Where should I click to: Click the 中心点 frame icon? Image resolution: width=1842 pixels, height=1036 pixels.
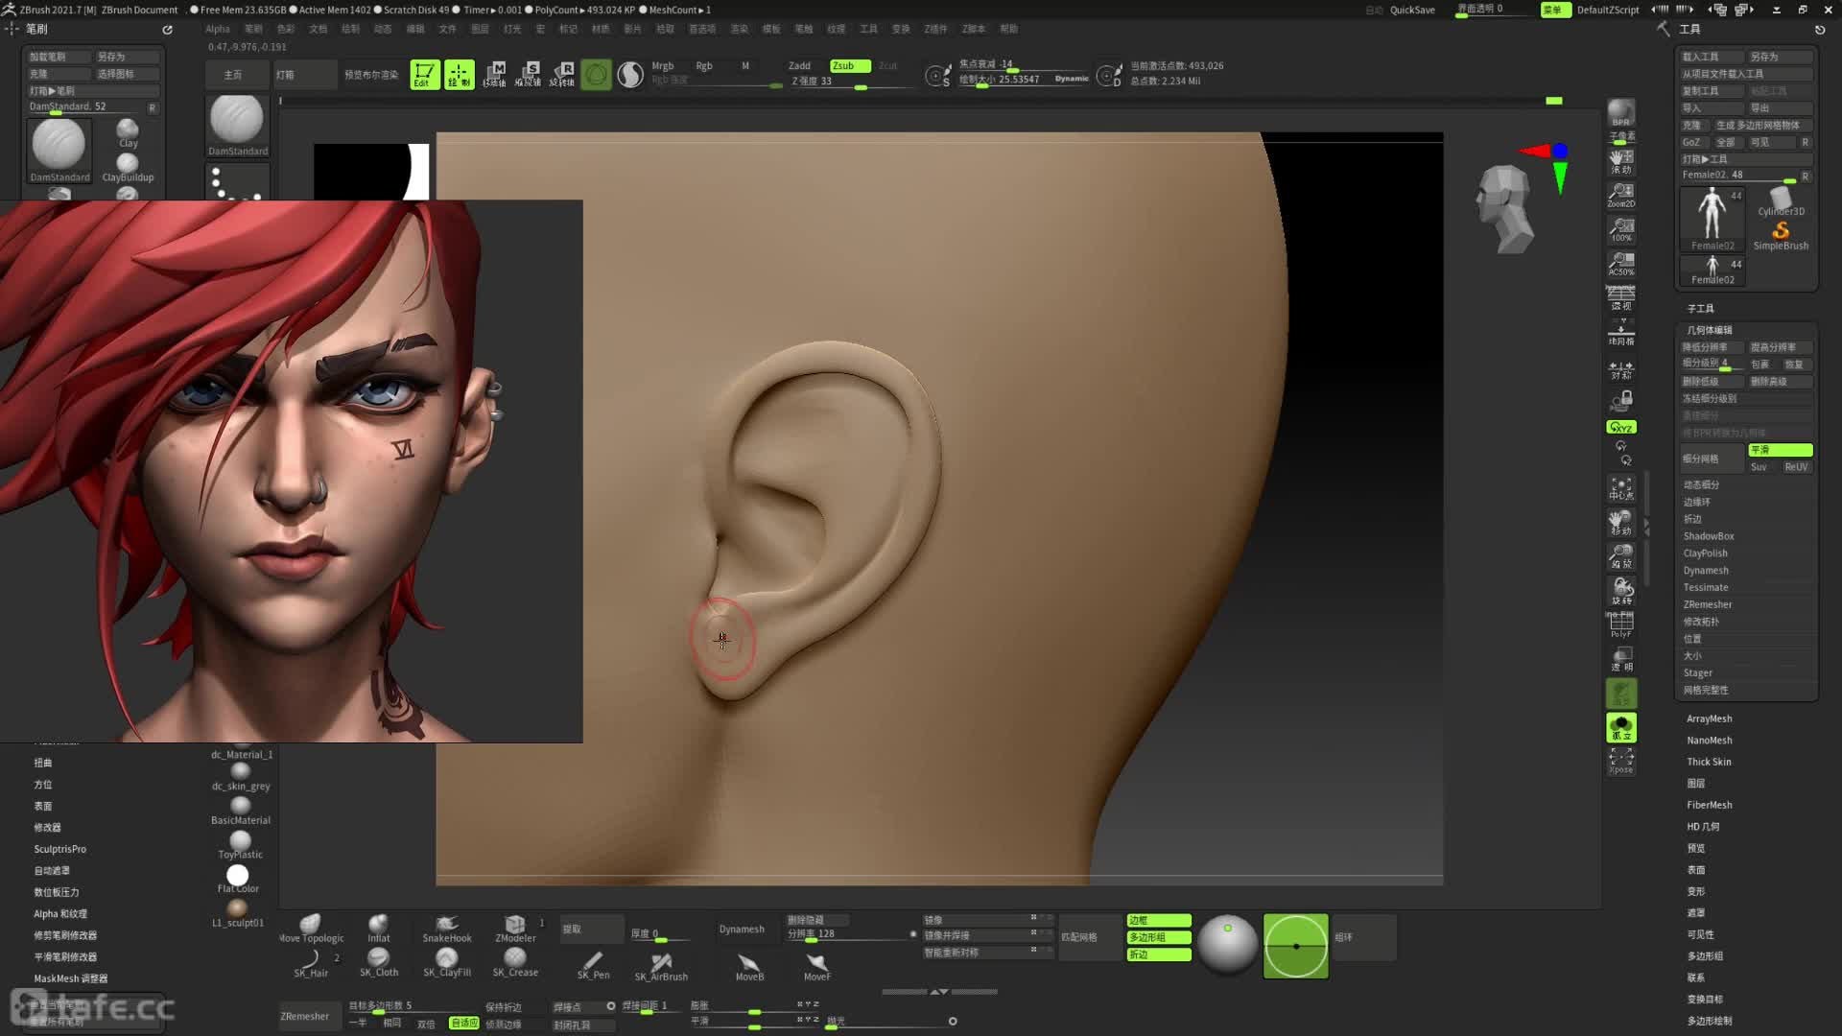click(1621, 487)
